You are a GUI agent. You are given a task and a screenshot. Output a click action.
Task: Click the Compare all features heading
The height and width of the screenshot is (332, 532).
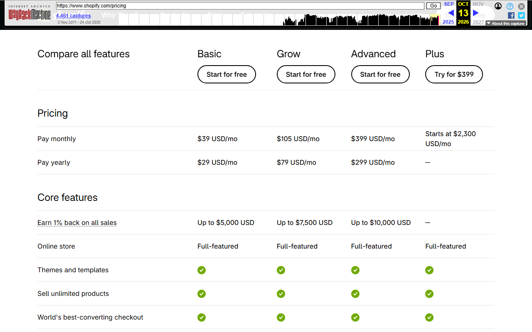(84, 54)
